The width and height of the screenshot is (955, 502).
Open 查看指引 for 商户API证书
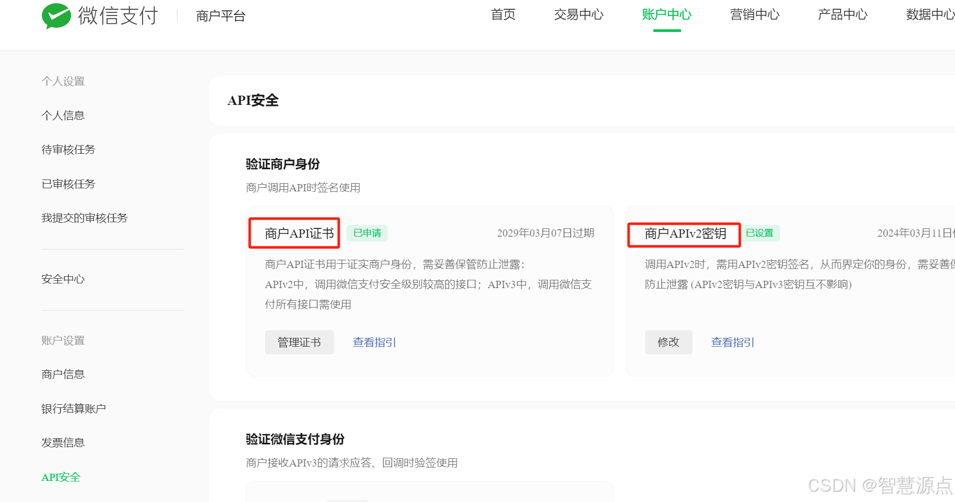click(374, 342)
